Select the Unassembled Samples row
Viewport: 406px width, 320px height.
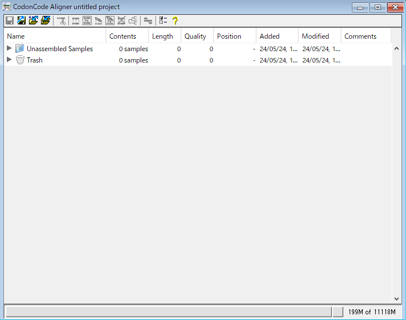pos(198,48)
